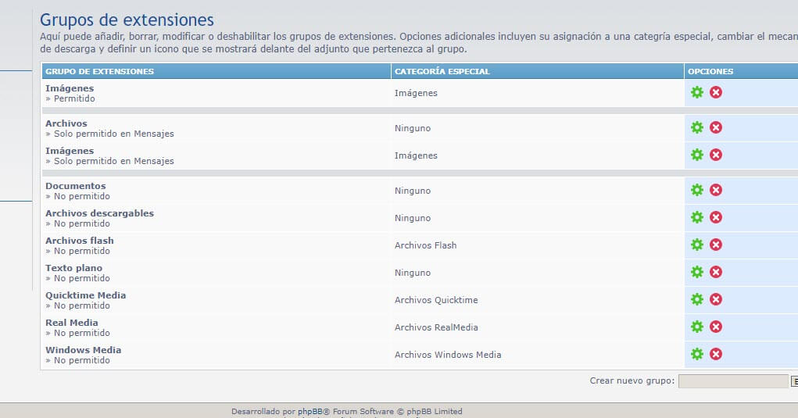Delete the Archivos flash group
The height and width of the screenshot is (418, 798).
click(x=716, y=245)
